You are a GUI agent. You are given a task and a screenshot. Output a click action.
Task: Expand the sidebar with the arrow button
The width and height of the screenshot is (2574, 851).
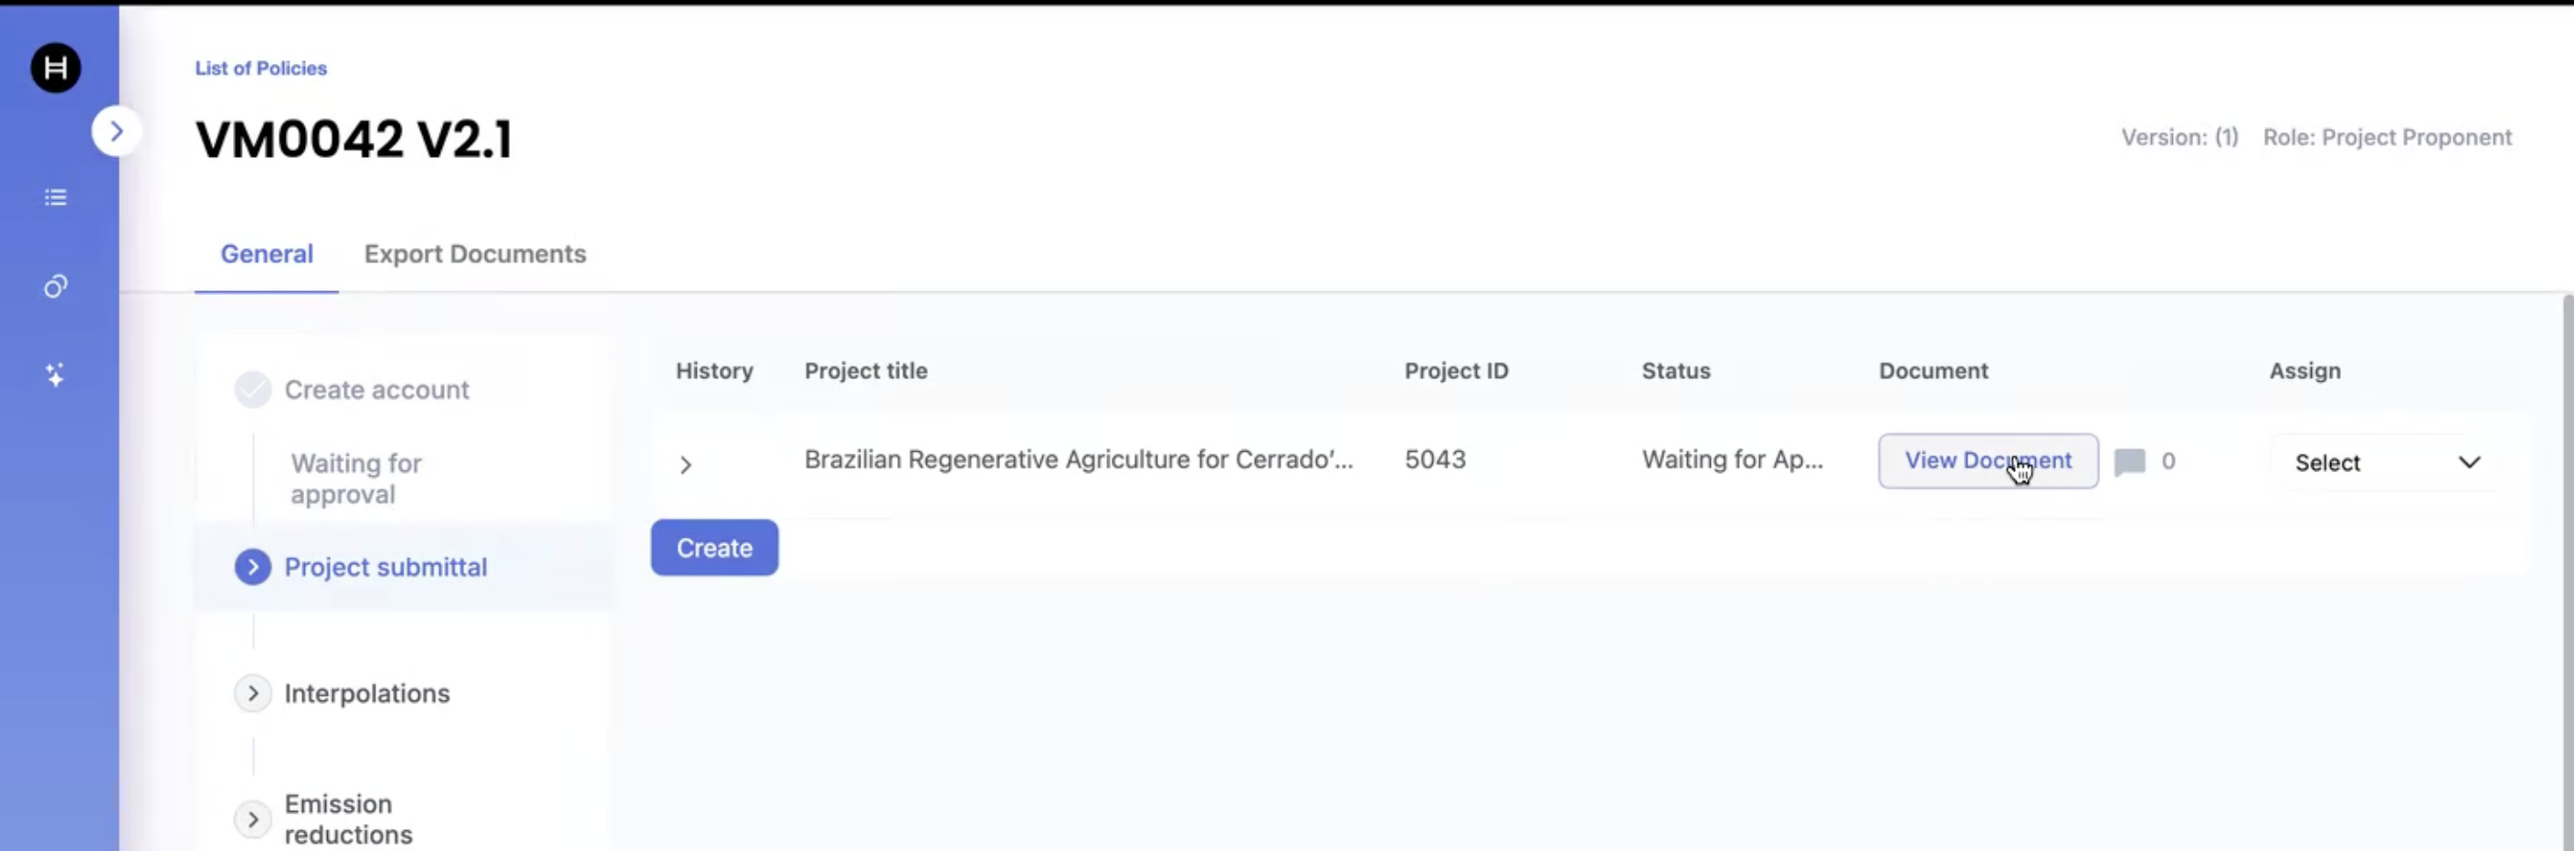tap(116, 131)
